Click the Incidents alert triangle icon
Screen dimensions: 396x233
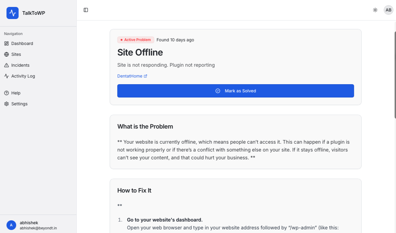point(6,65)
